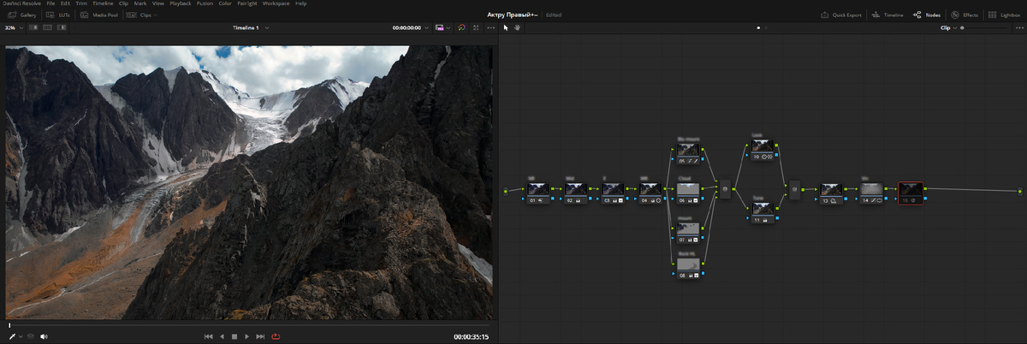Viewport: 1027px width, 344px height.
Task: Mute the viewer audio
Action: 44,336
